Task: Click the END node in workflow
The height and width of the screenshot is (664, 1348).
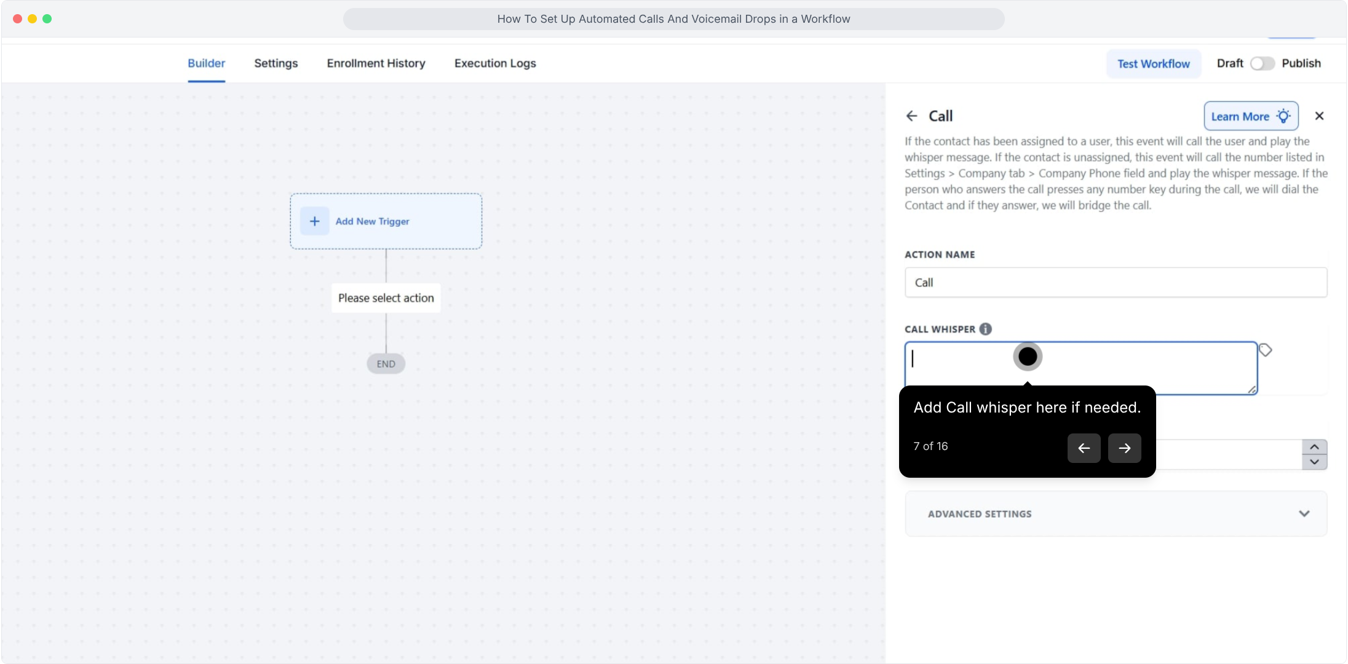Action: [x=386, y=364]
